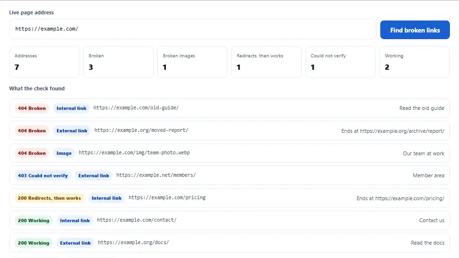The height and width of the screenshot is (258, 459).
Task: Open the example.com/contact/ URL
Action: 137,220
